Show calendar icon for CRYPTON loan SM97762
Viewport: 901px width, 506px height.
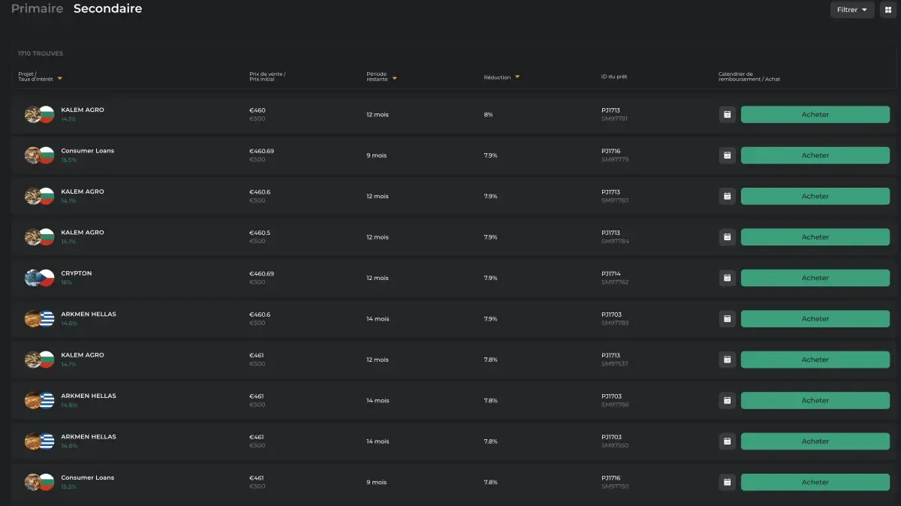727,278
